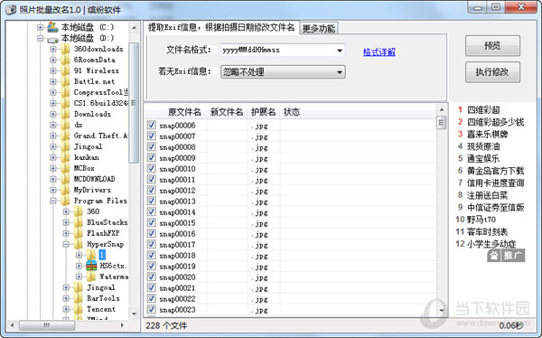The width and height of the screenshot is (542, 338).
Task: Click the Battle.net folder icon
Action: (65, 81)
